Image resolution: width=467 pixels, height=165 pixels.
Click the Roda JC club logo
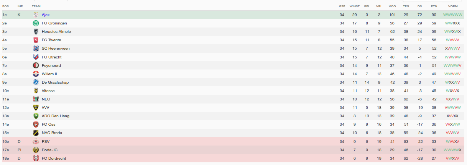pyautogui.click(x=36, y=150)
